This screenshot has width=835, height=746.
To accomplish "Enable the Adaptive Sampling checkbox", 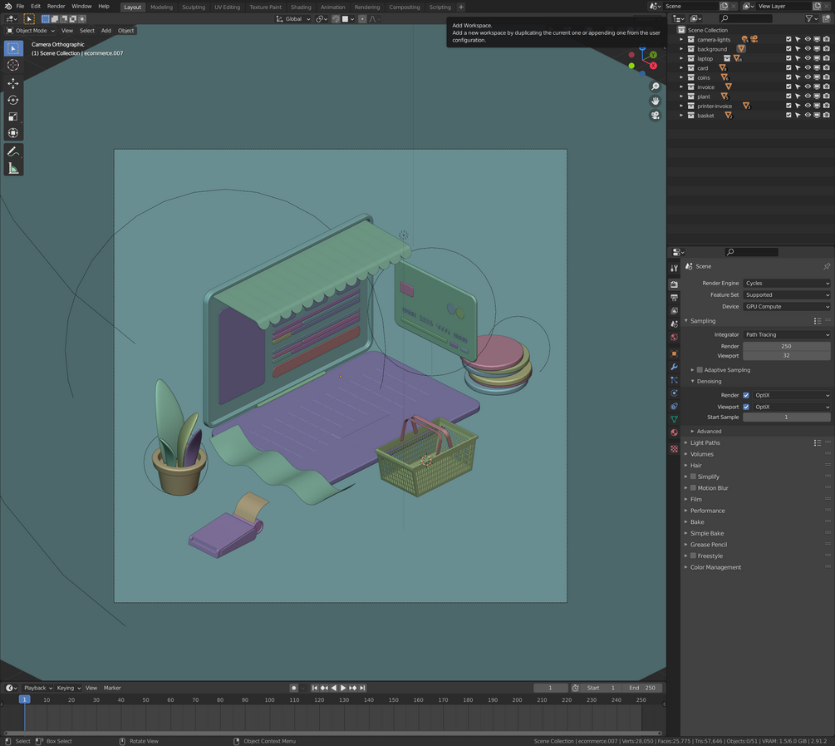I will [700, 369].
